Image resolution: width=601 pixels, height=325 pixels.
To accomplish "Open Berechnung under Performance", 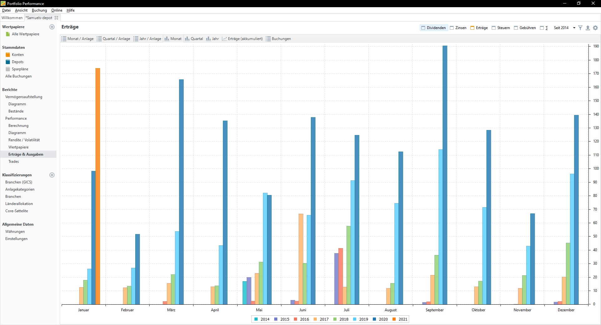I will (18, 126).
